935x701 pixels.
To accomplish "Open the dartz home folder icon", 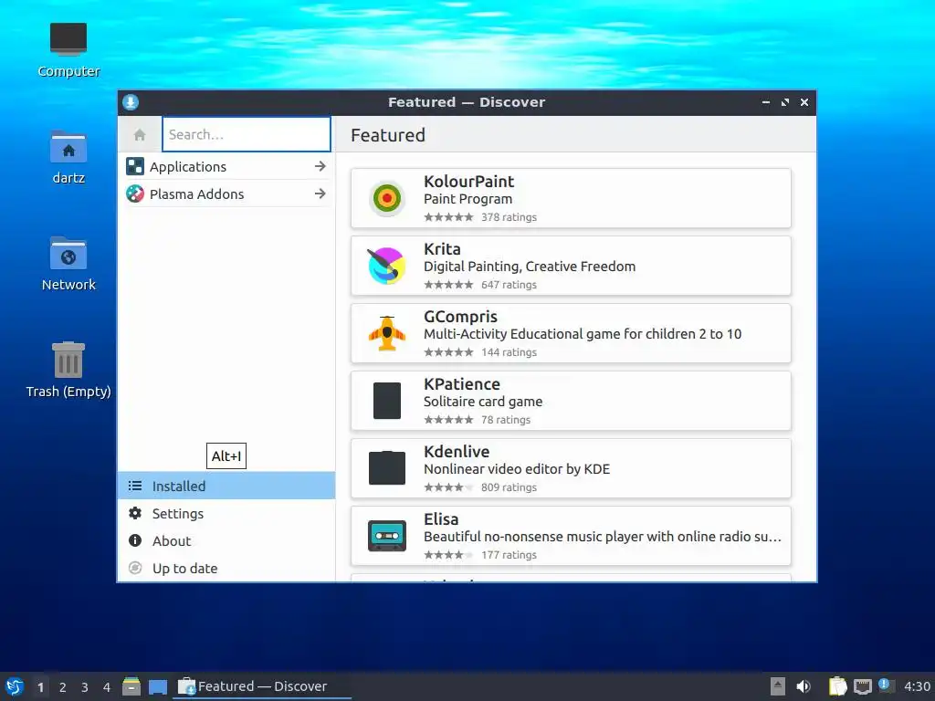I will pyautogui.click(x=68, y=147).
